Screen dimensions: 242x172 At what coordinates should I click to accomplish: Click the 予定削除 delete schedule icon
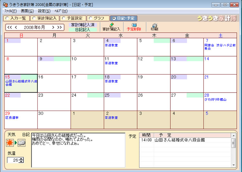(134, 25)
